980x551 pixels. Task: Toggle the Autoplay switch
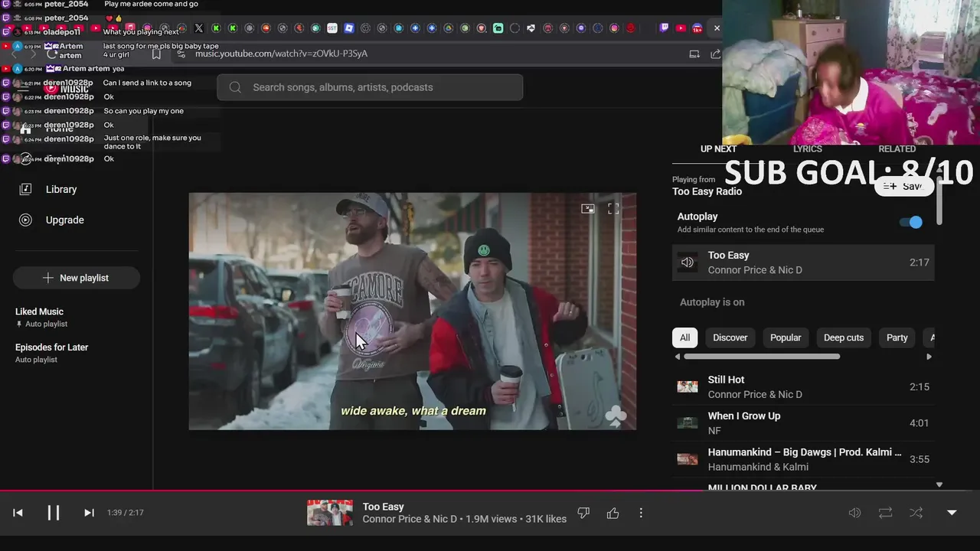point(911,222)
